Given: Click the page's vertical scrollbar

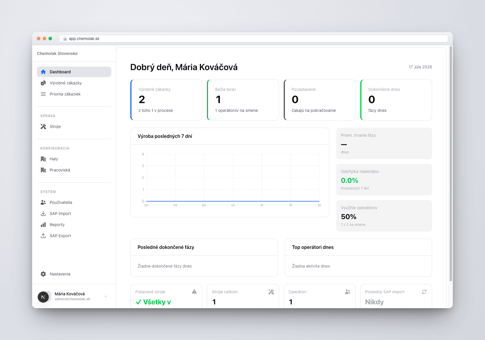Looking at the screenshot, I should point(451,164).
